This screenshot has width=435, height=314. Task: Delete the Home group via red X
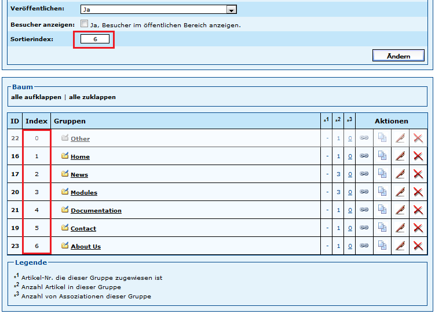click(418, 156)
